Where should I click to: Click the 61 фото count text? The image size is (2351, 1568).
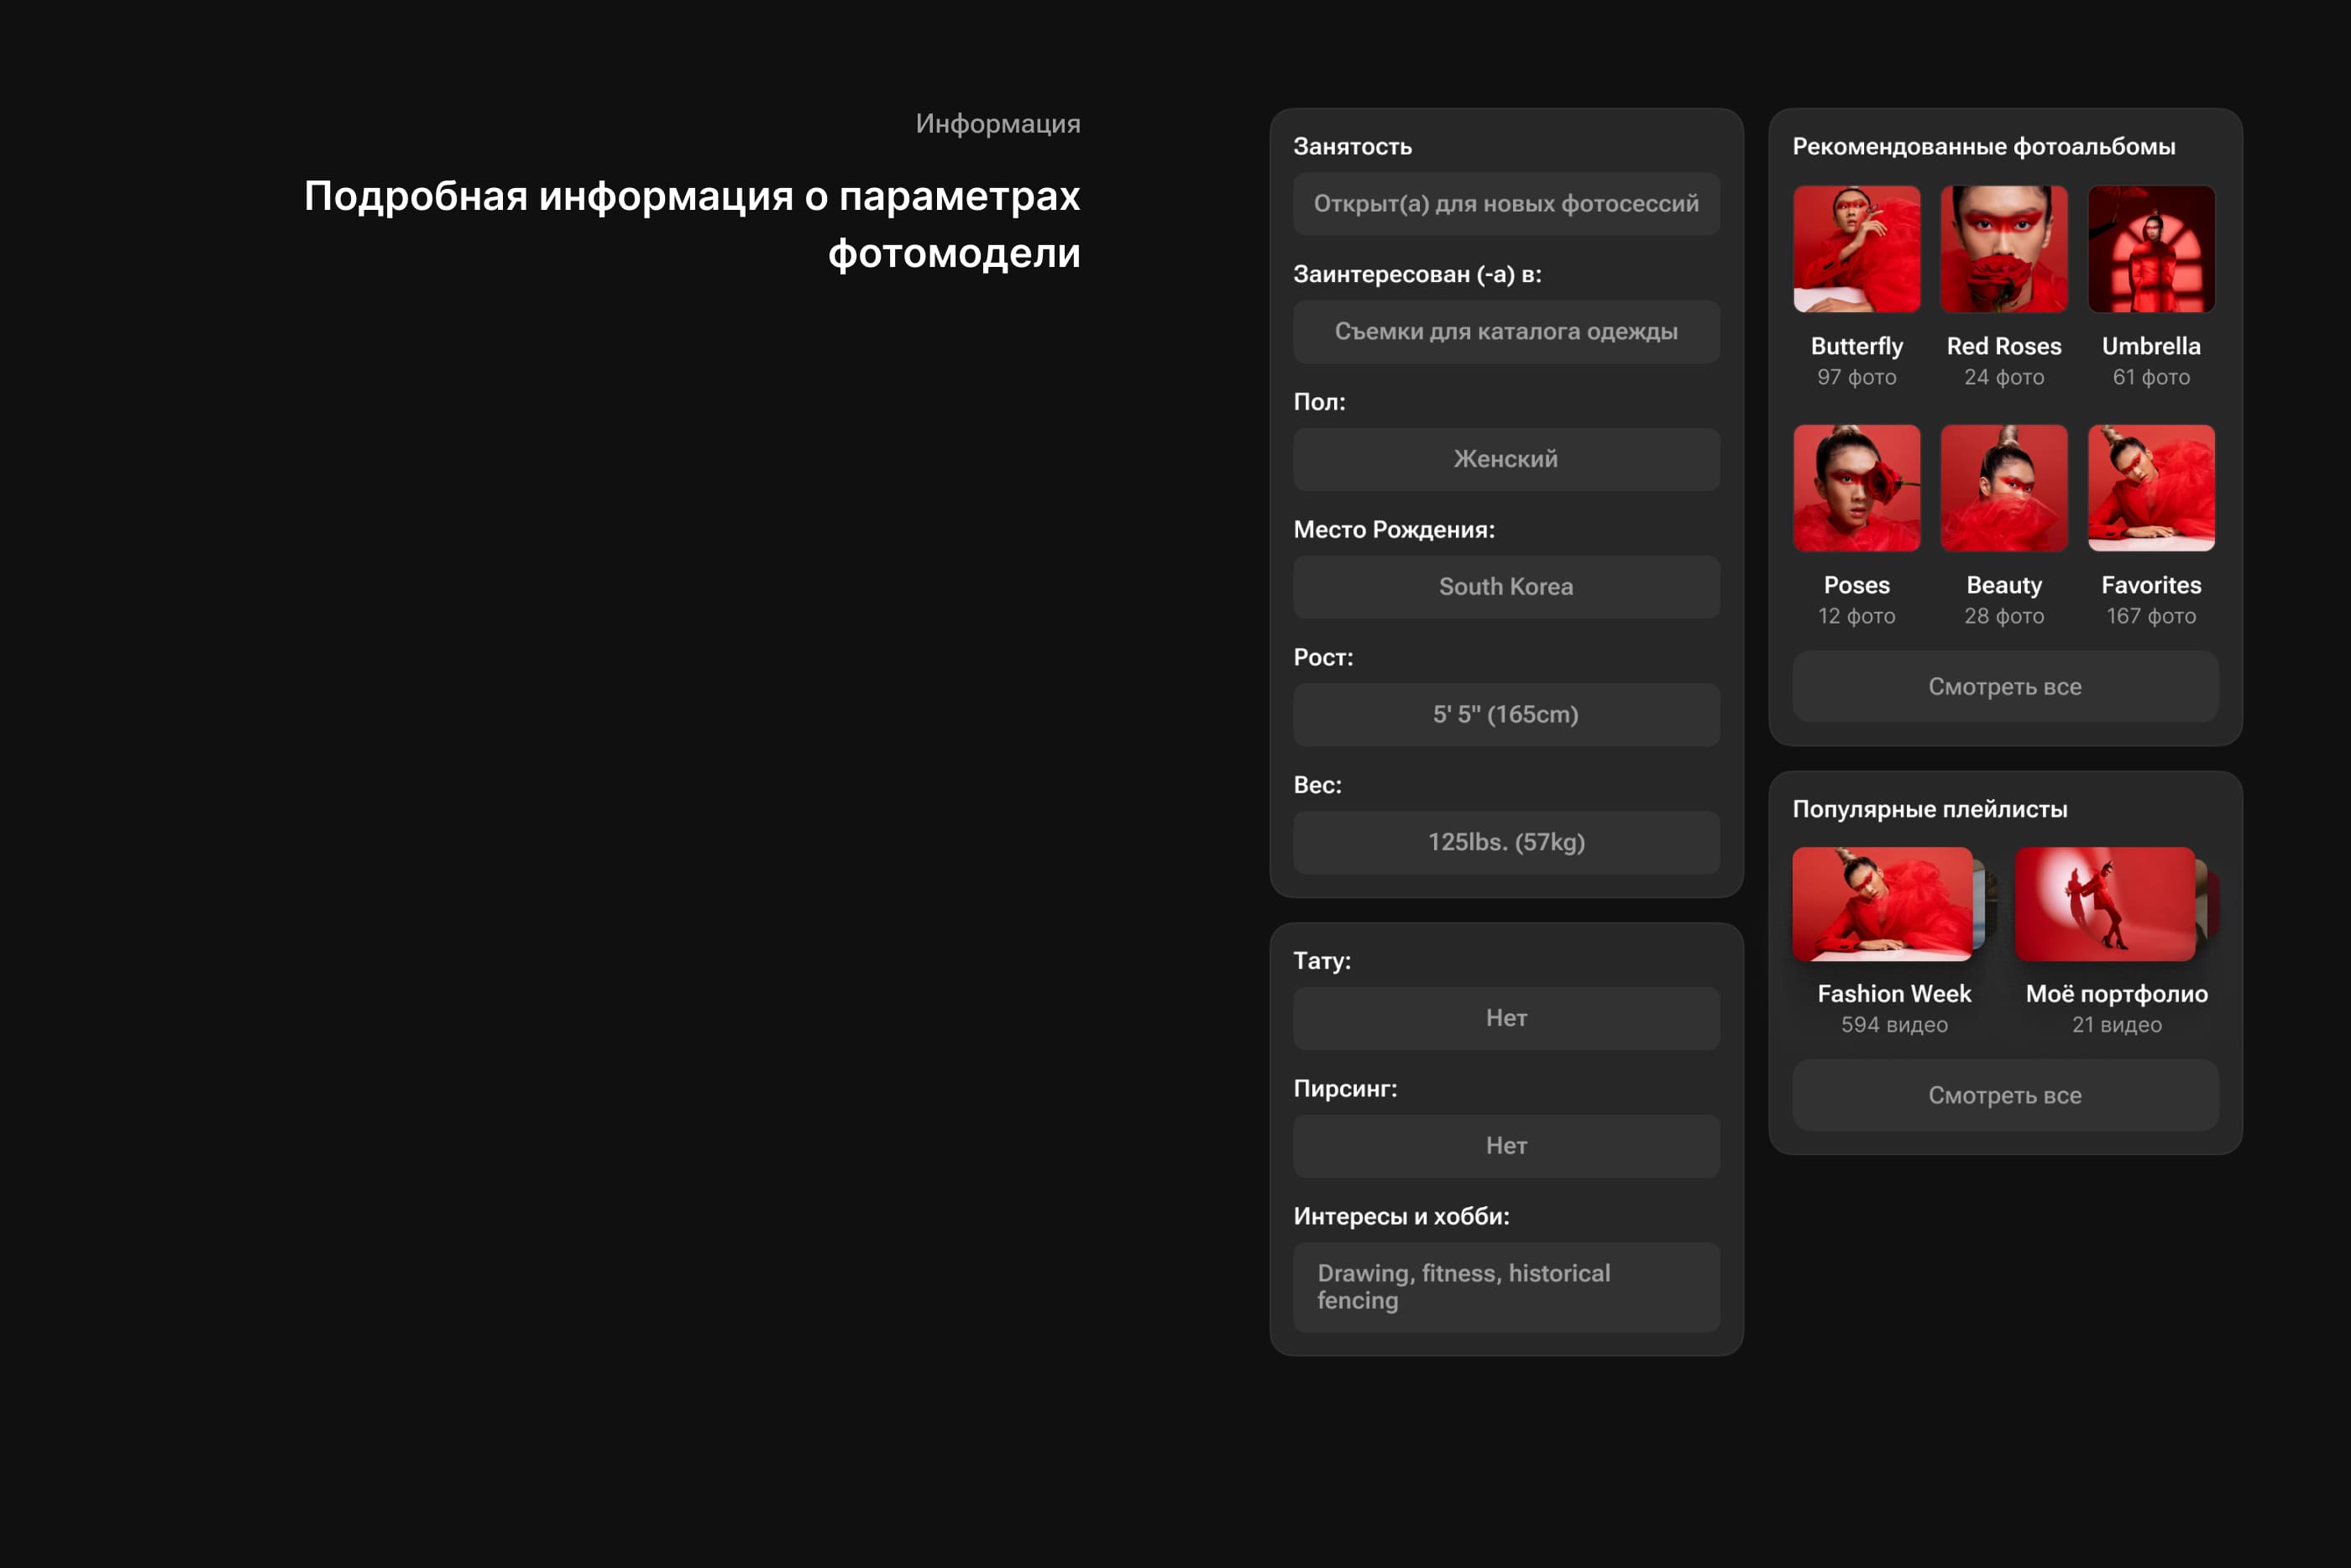[x=2151, y=377]
